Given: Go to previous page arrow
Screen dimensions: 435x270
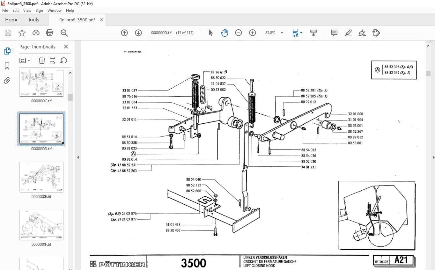Looking at the screenshot, I should pos(124,33).
